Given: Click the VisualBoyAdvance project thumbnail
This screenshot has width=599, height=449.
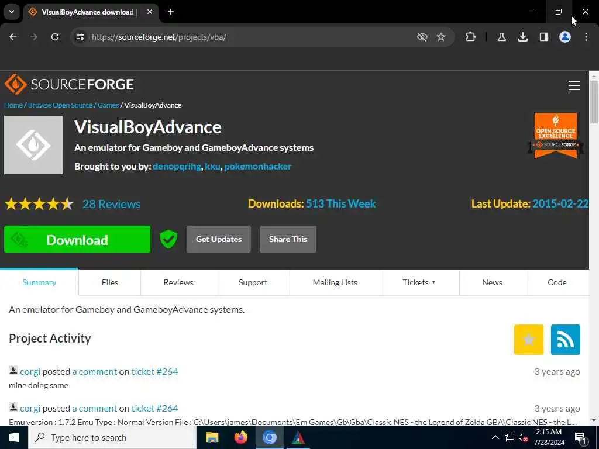Looking at the screenshot, I should 33,145.
